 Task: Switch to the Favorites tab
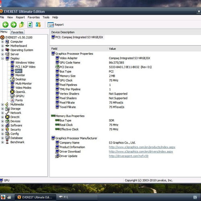17,32
